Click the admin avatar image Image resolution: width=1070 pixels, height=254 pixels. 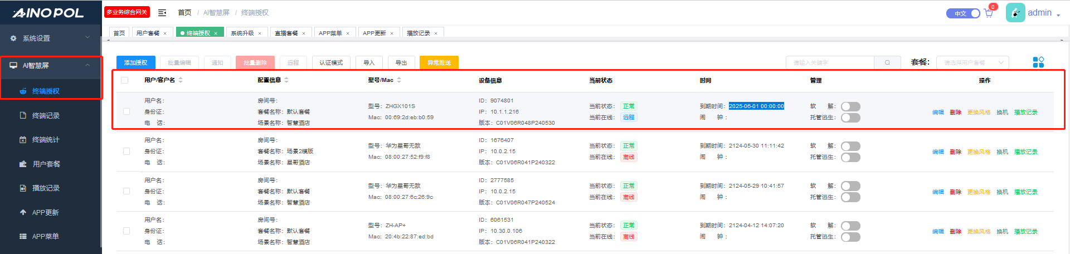[1015, 13]
